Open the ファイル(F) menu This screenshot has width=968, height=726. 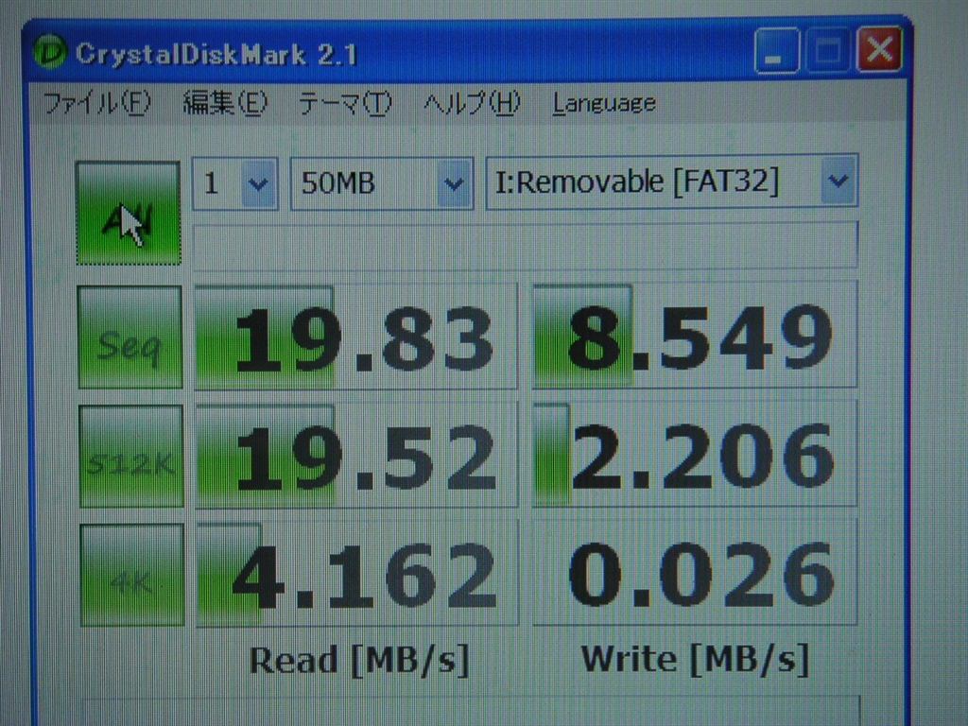[97, 102]
